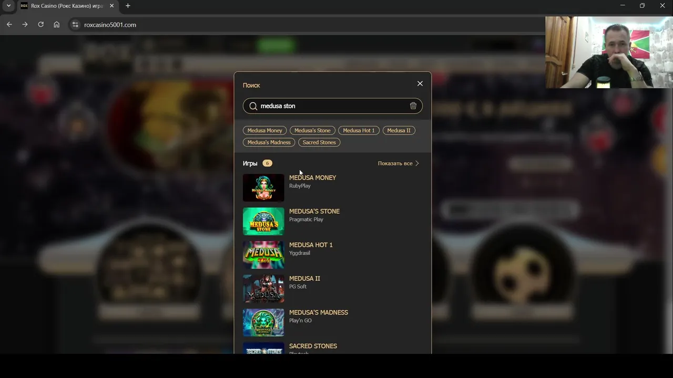
Task: Reload the page with the refresh icon
Action: pos(40,25)
